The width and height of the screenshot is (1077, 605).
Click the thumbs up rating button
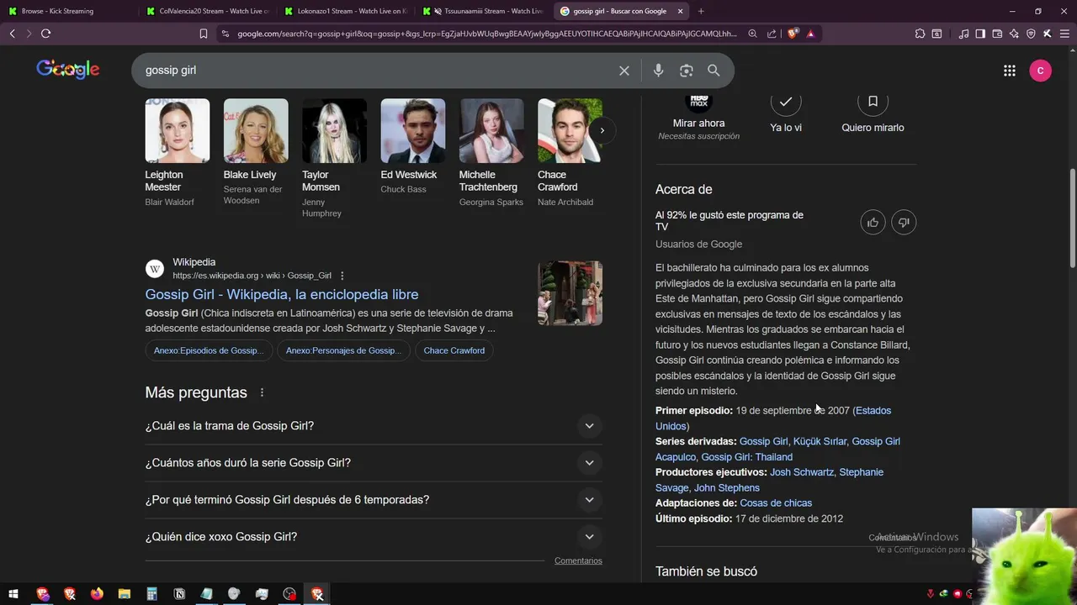click(x=873, y=223)
